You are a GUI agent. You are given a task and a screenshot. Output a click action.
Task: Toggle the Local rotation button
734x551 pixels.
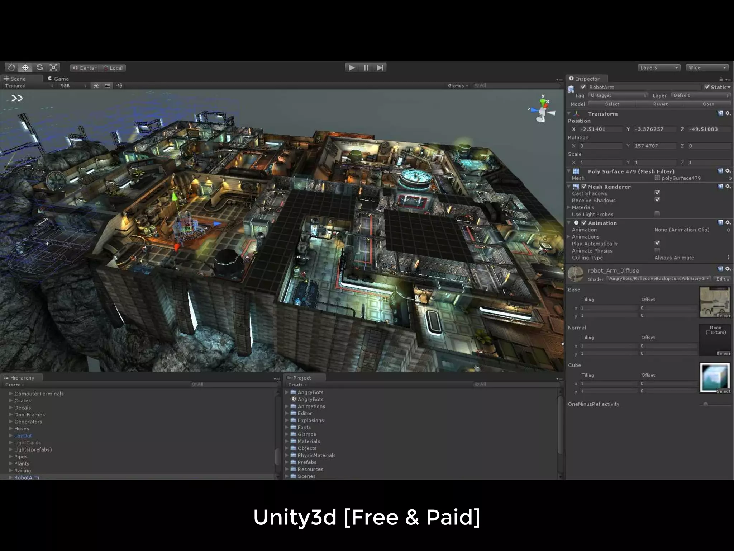click(112, 68)
